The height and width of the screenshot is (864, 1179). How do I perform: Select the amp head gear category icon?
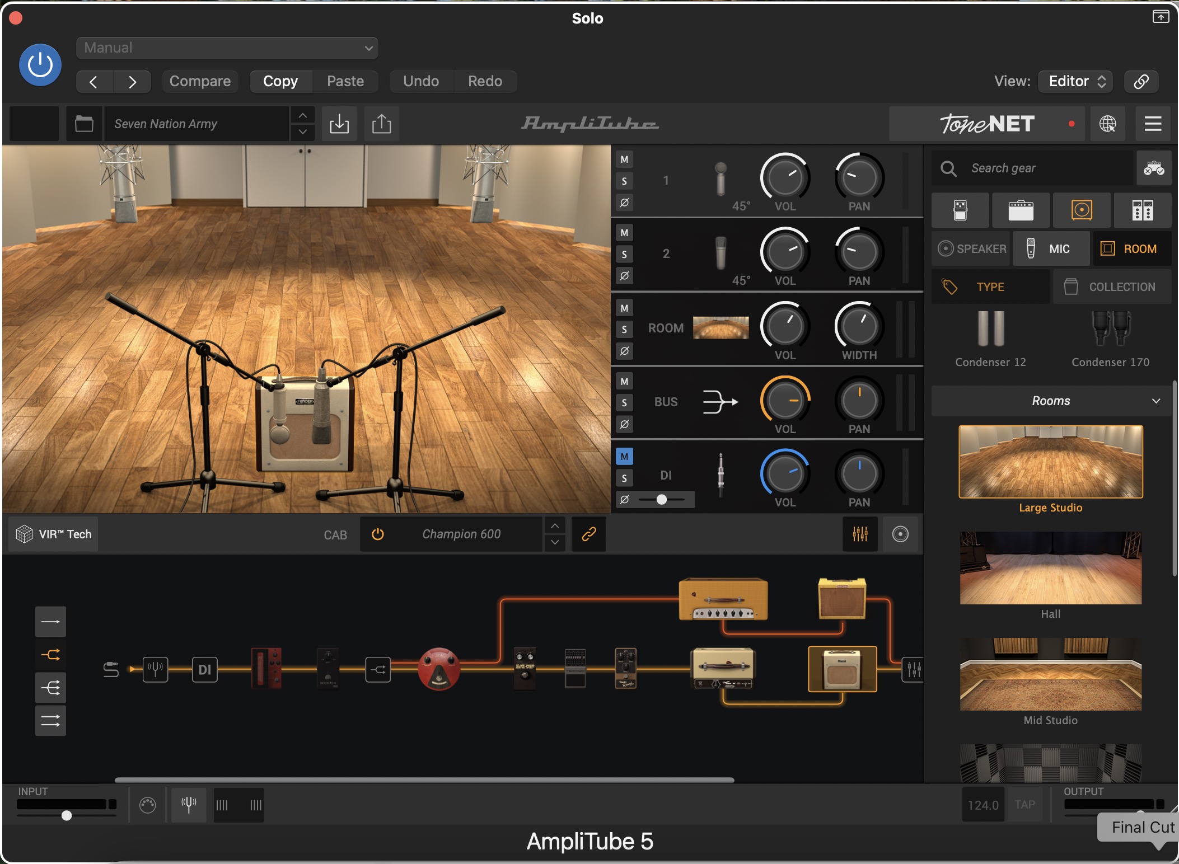click(x=1021, y=210)
